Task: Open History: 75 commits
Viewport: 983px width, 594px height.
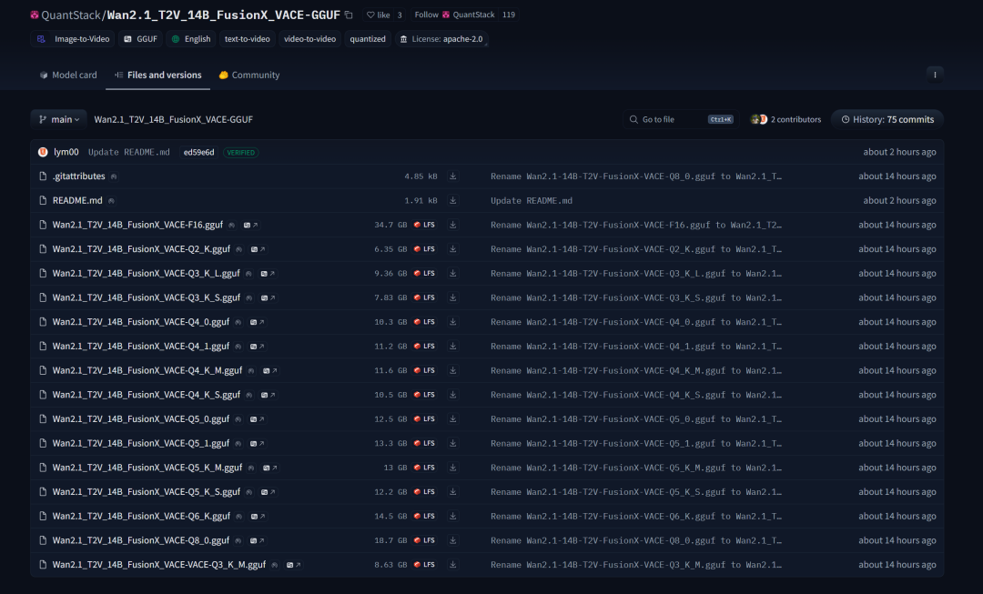Action: tap(887, 120)
